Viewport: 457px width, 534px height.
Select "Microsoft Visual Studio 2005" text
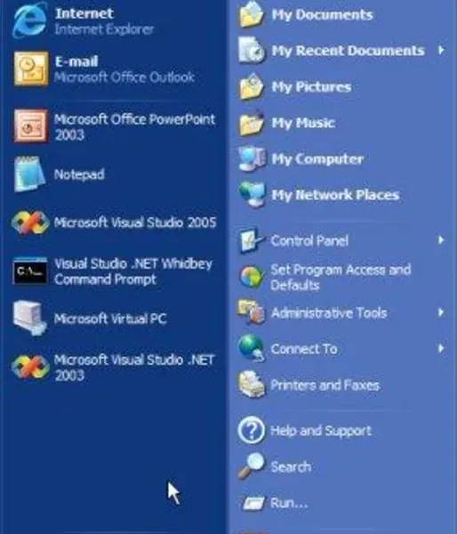[x=135, y=222]
